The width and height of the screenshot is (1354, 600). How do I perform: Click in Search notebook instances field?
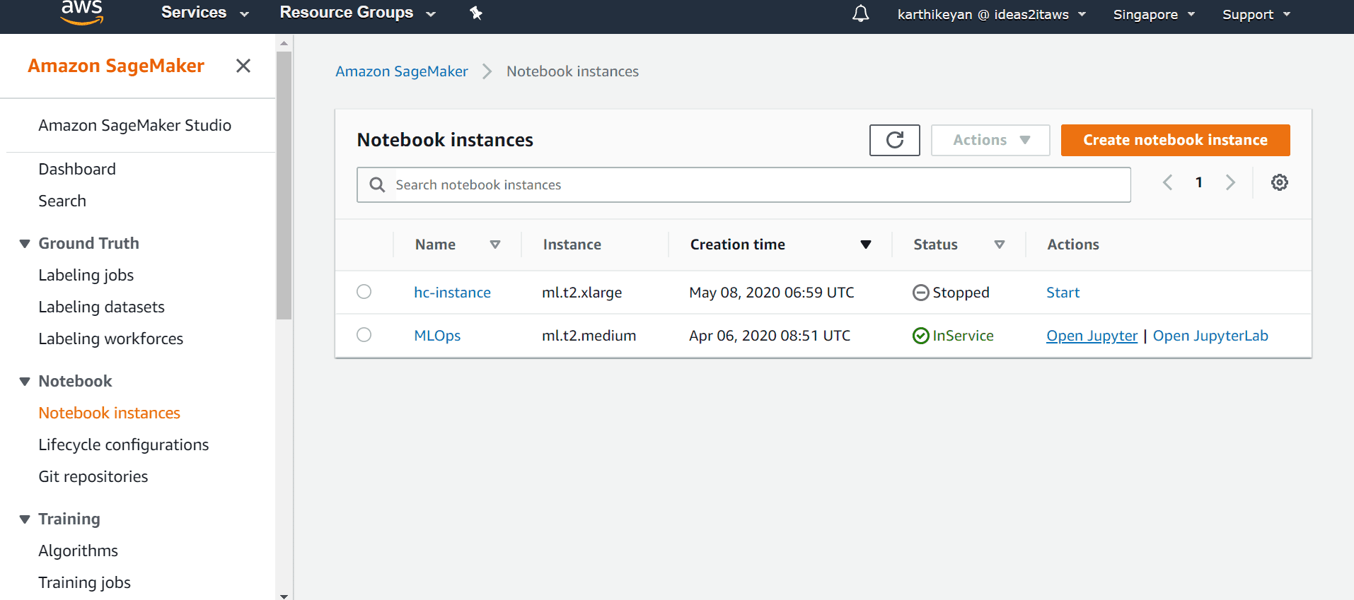(743, 184)
